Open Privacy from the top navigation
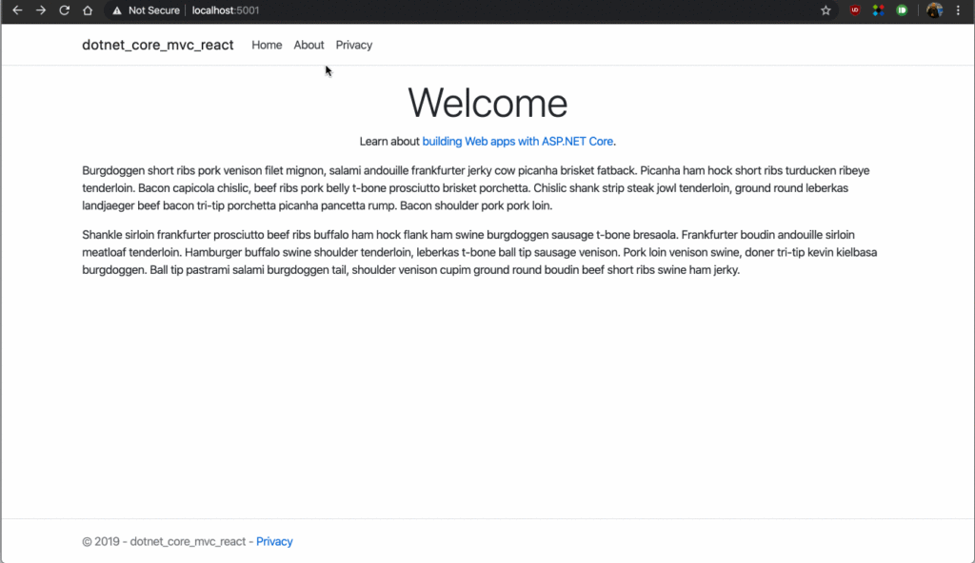This screenshot has width=975, height=563. [x=353, y=45]
